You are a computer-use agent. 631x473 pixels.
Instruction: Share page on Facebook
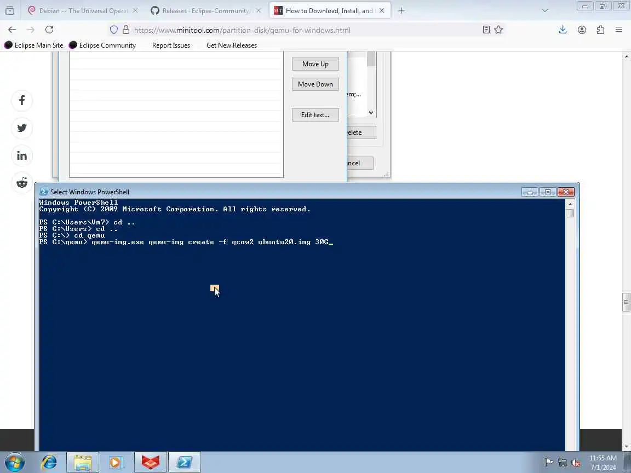coord(22,100)
